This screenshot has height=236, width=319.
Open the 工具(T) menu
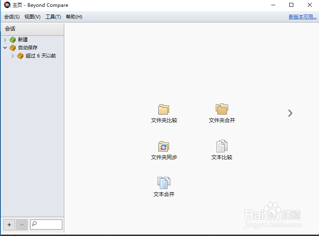pos(53,17)
